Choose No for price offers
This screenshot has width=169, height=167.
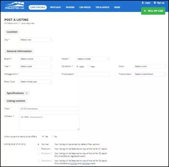(52, 137)
